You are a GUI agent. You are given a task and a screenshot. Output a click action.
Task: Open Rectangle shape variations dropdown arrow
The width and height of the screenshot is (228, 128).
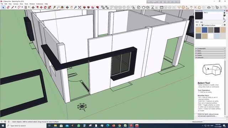(x=28, y=7)
